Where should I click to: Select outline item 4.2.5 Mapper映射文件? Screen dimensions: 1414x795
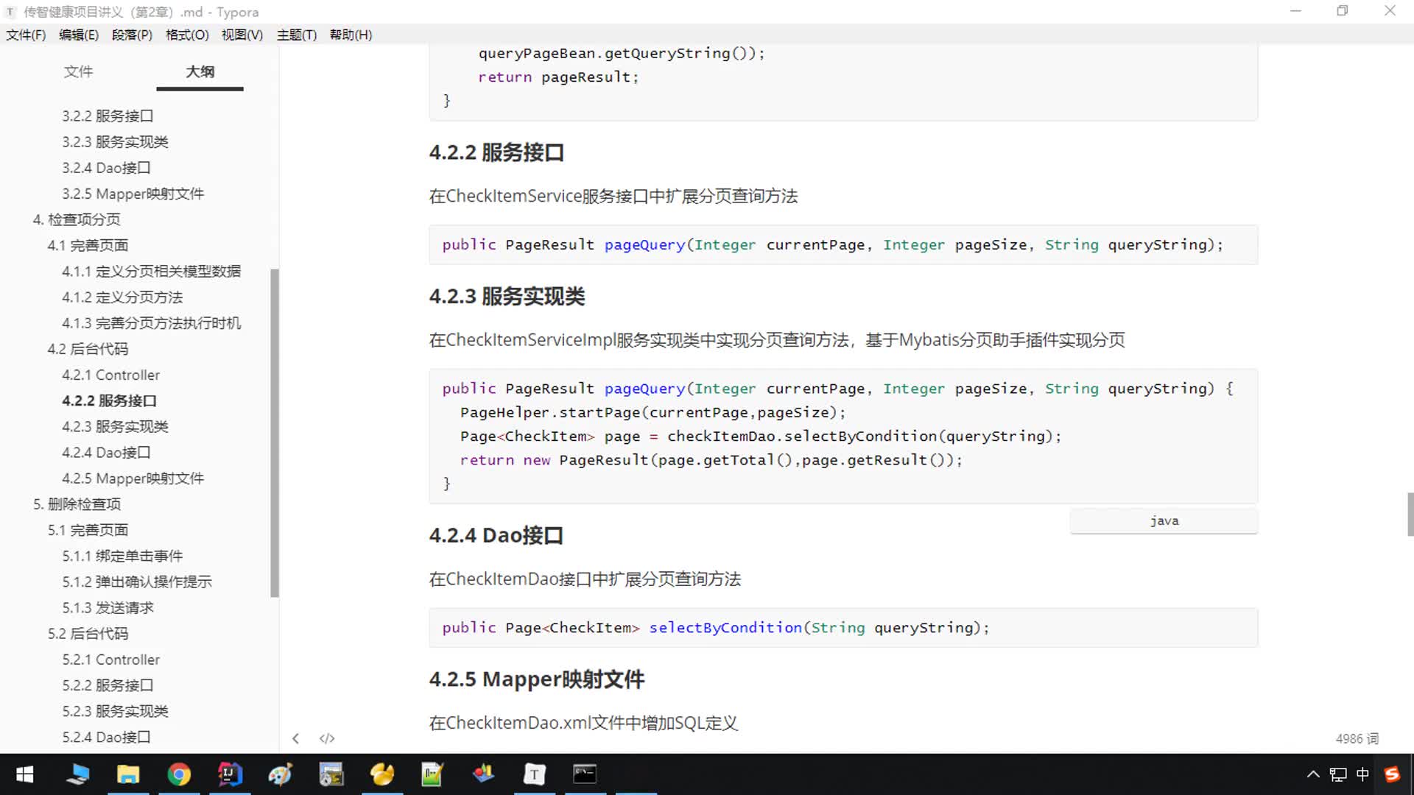pyautogui.click(x=133, y=478)
